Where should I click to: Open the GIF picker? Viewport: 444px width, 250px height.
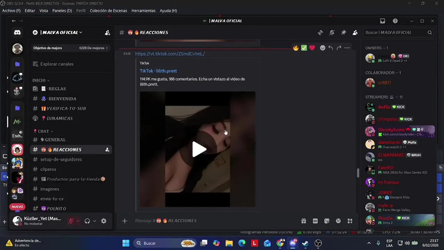tap(315, 221)
